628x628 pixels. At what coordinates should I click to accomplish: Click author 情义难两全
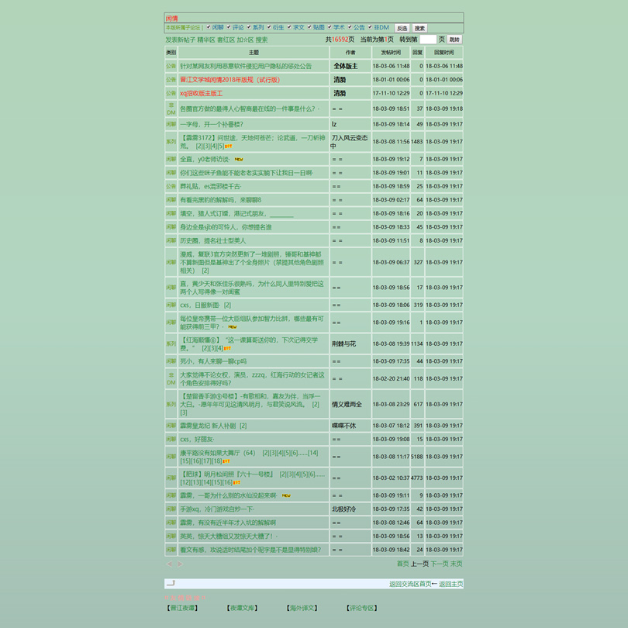click(347, 404)
